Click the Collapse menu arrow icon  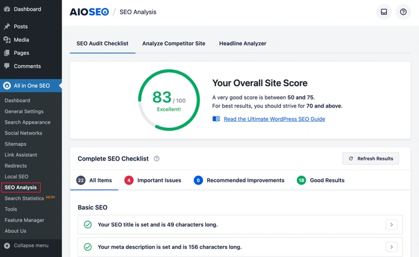(7, 245)
